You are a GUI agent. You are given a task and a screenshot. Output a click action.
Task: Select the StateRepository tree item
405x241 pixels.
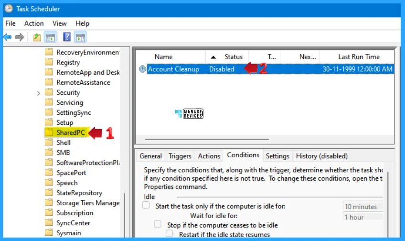coord(79,193)
